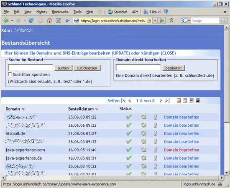Click the 'zurücksetzen' reset button
The height and width of the screenshot is (188, 230).
pyautogui.click(x=87, y=68)
